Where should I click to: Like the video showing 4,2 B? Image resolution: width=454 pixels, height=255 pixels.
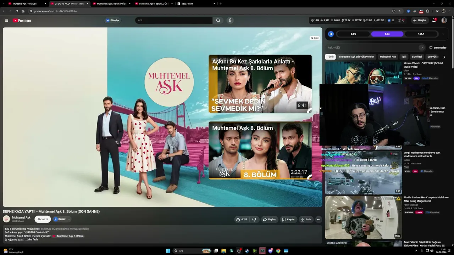tap(242, 220)
